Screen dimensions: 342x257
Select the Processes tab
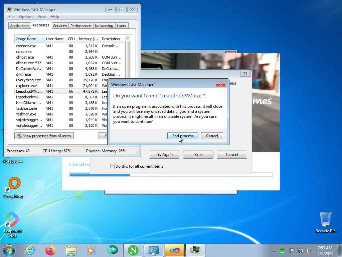[41, 25]
